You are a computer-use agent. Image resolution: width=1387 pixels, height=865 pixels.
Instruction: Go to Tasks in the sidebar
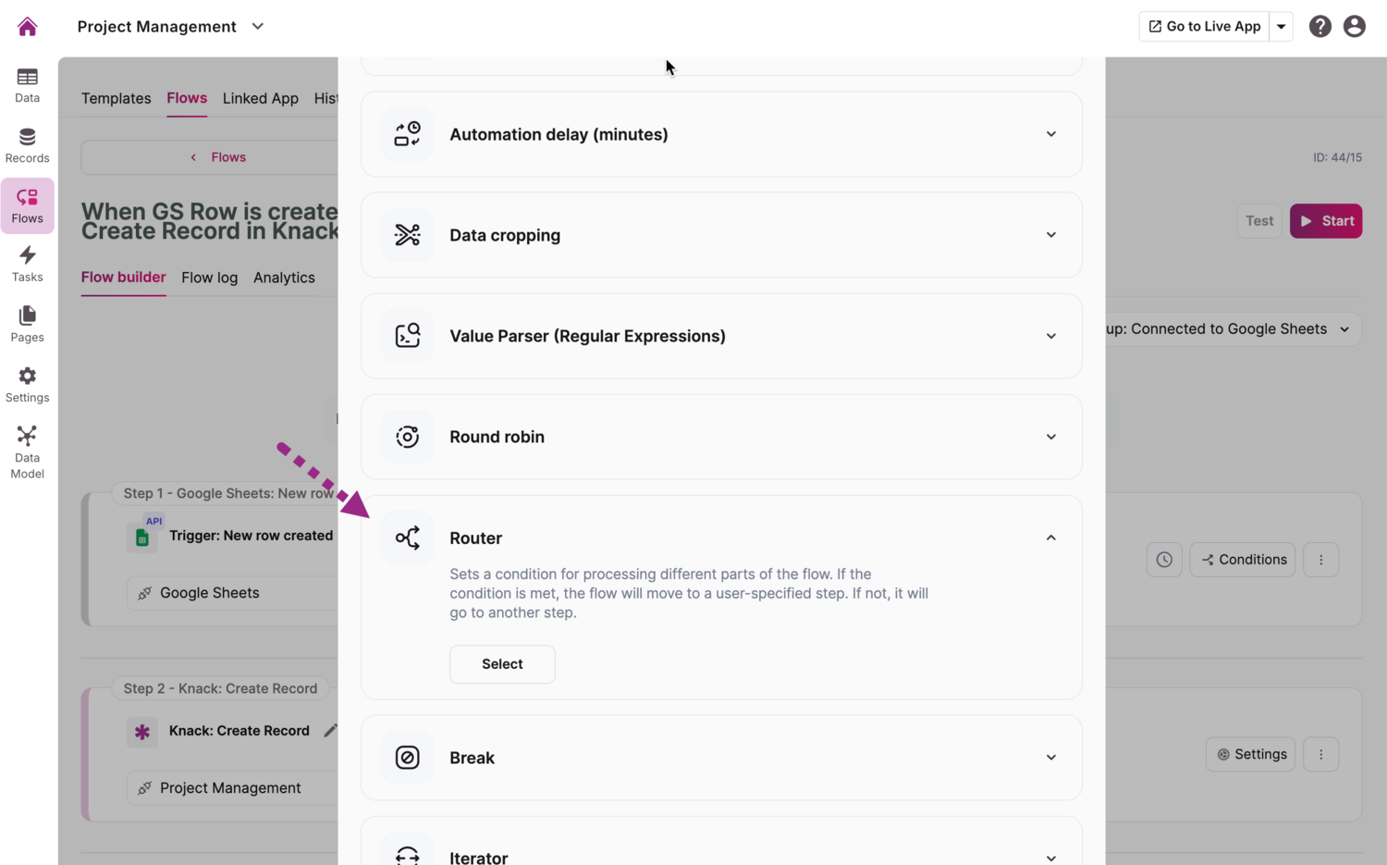[x=28, y=265]
